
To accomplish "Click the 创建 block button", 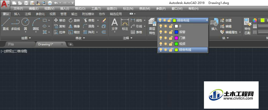I will (x=226, y=20).
